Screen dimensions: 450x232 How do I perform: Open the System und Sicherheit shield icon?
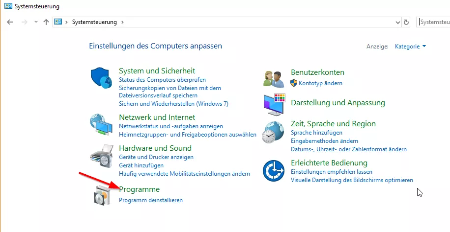pos(101,78)
